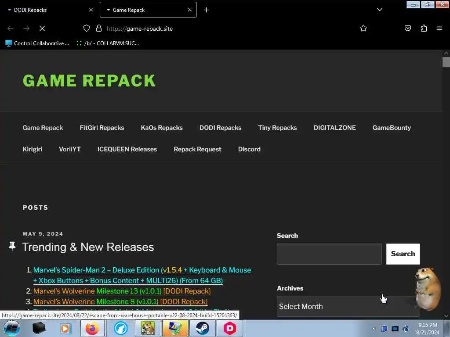Open the Discord menu link
Viewport: 450px width, 337px height.
point(249,149)
